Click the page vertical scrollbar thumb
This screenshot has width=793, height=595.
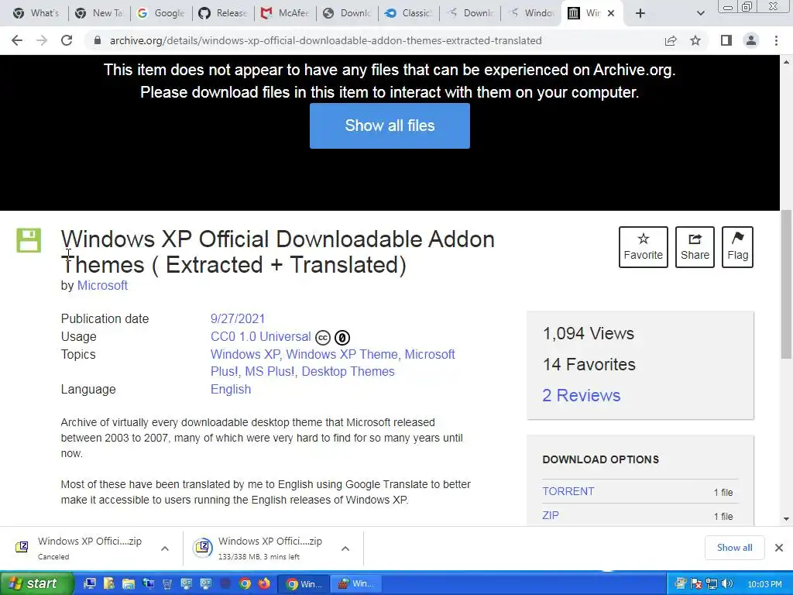pos(786,284)
